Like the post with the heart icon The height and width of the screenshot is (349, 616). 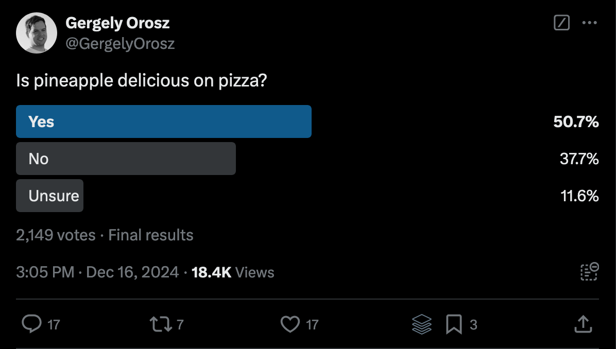point(290,324)
